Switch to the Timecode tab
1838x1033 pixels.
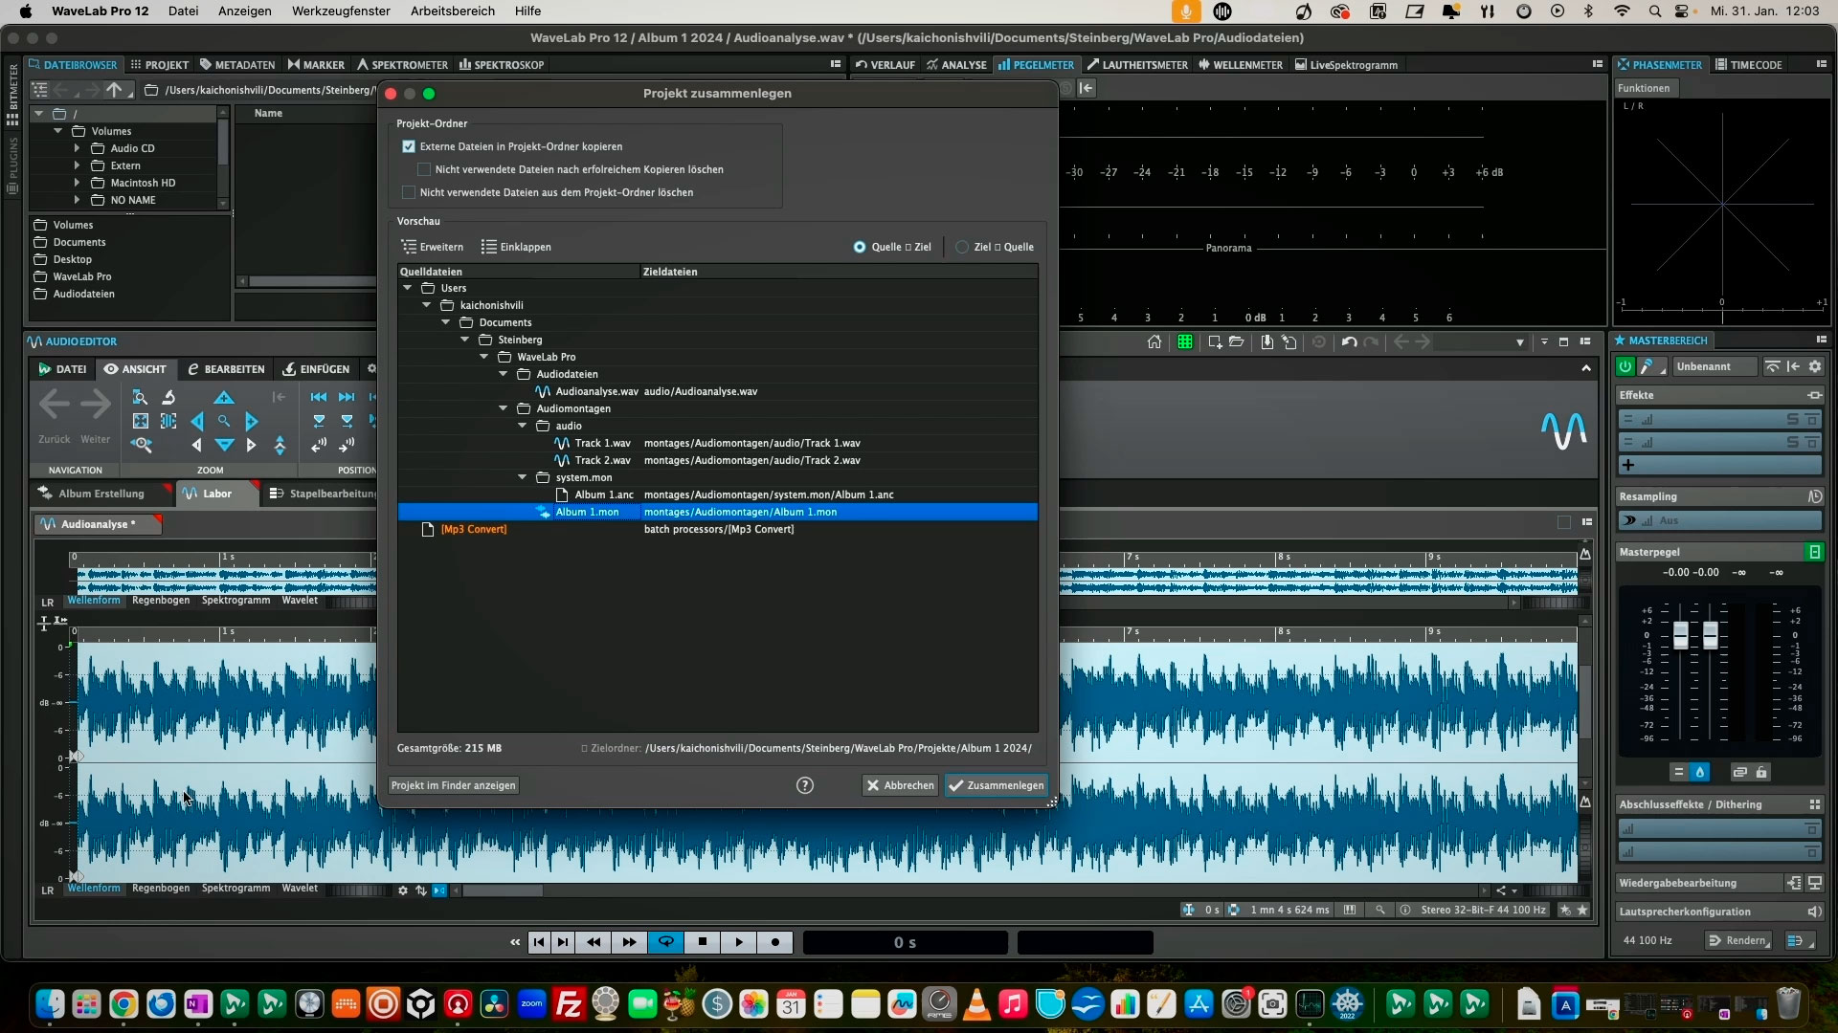tap(1748, 65)
